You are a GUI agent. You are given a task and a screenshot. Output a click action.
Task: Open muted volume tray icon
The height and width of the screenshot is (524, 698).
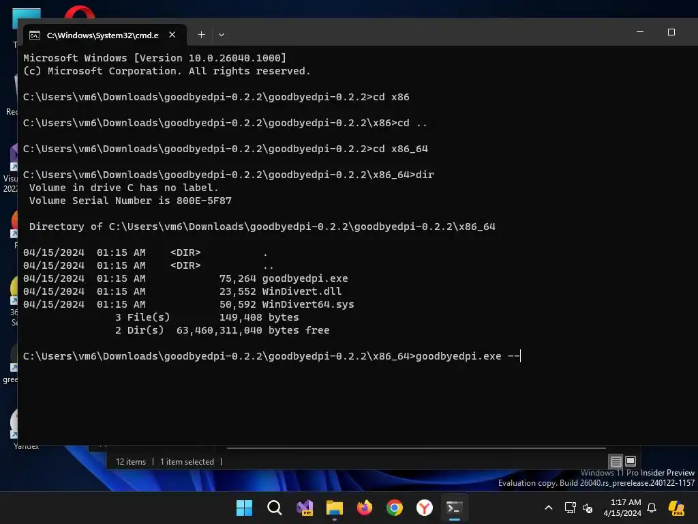click(x=588, y=508)
